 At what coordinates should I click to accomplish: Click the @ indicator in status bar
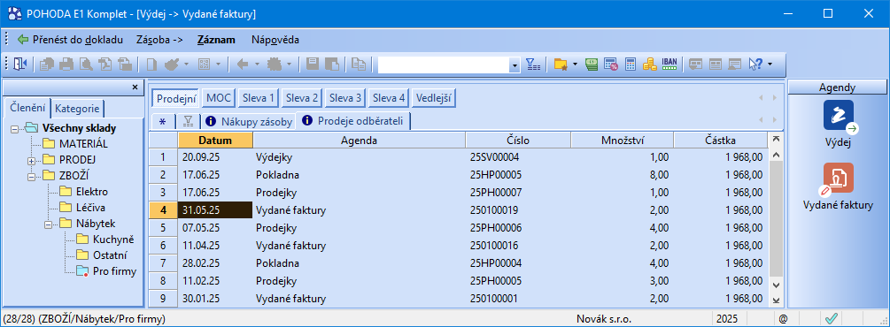click(784, 318)
